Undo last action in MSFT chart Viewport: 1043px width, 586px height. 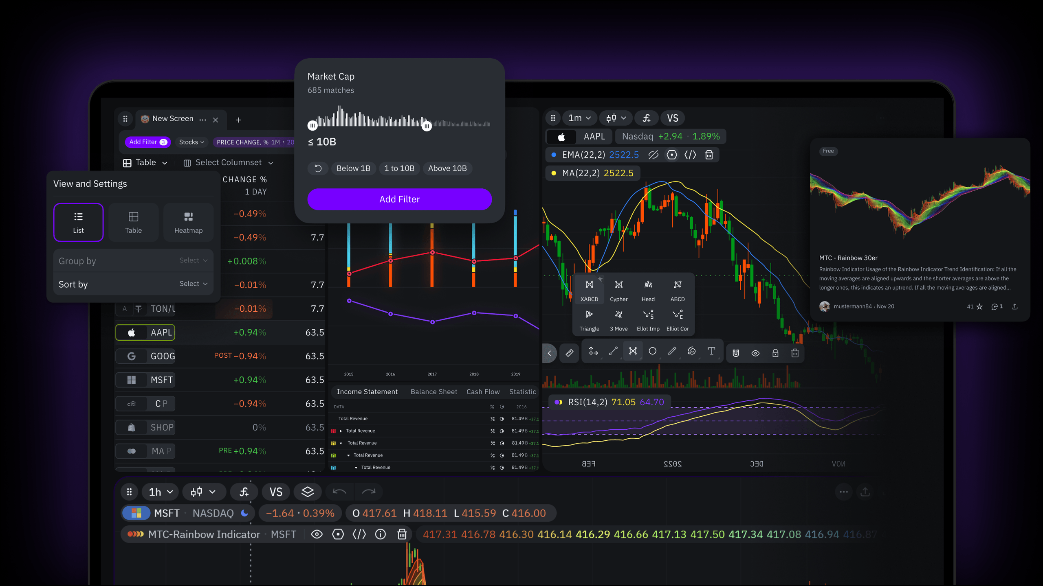339,492
